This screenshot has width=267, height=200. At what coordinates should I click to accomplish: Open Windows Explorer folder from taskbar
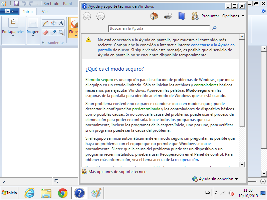coord(46,193)
